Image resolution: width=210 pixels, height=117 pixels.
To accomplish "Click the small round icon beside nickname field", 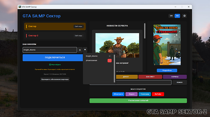I will click(80, 50).
